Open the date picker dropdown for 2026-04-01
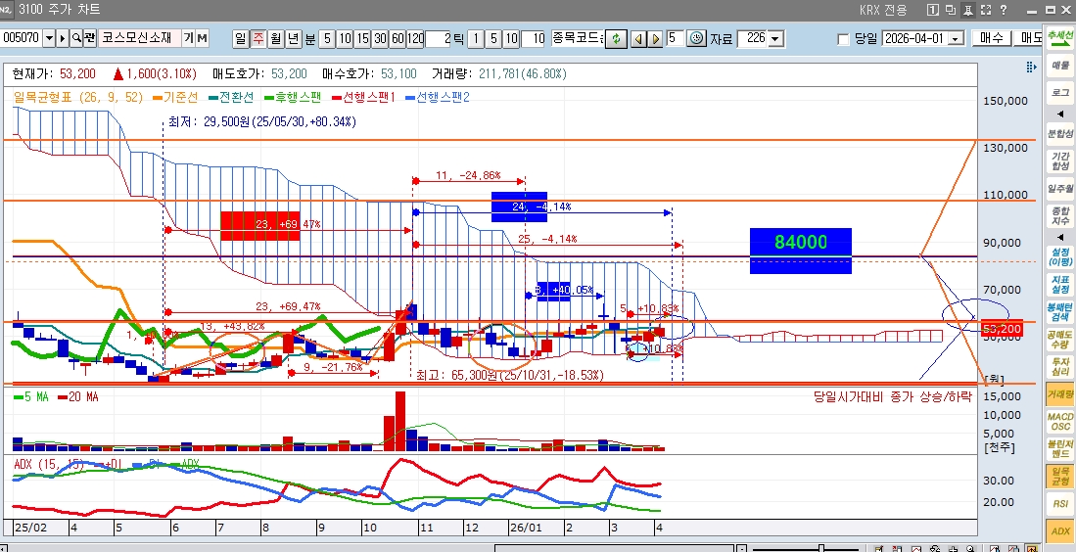 pyautogui.click(x=957, y=39)
